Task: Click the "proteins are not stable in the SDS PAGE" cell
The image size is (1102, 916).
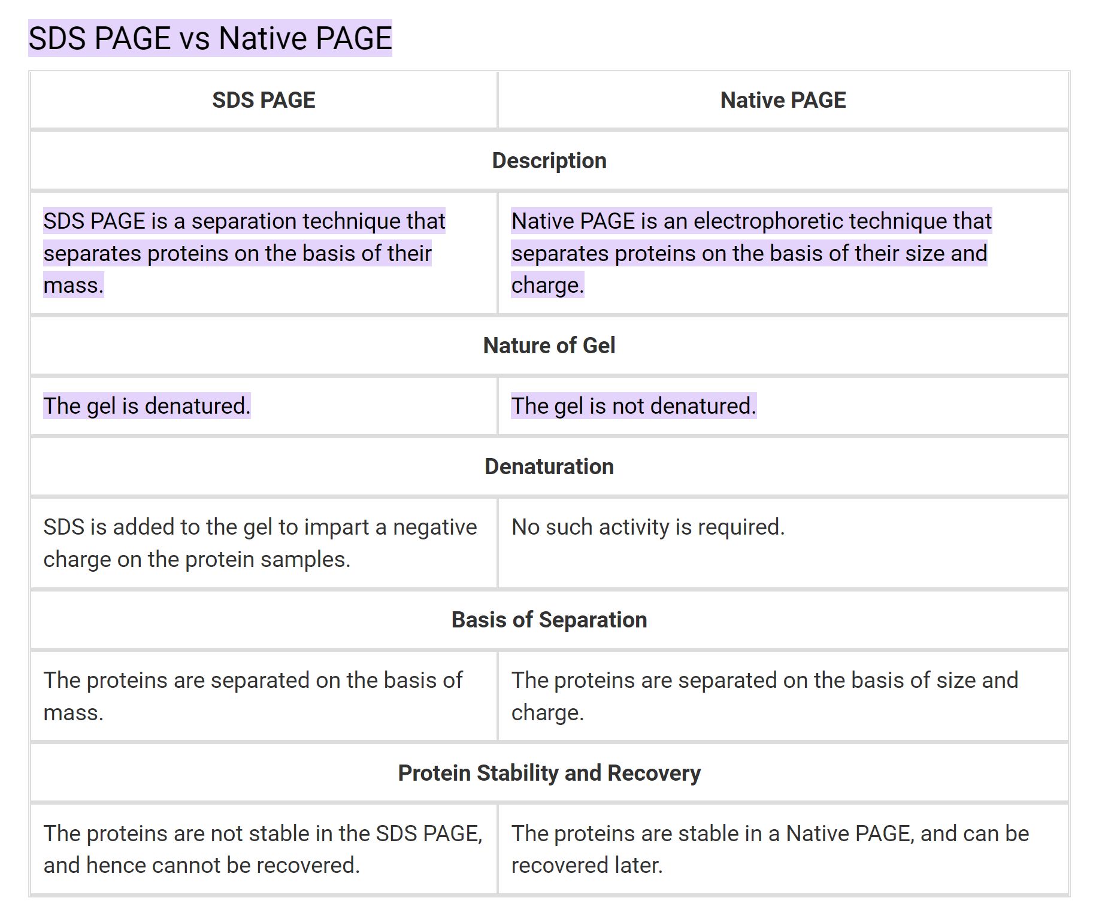Action: (x=262, y=849)
